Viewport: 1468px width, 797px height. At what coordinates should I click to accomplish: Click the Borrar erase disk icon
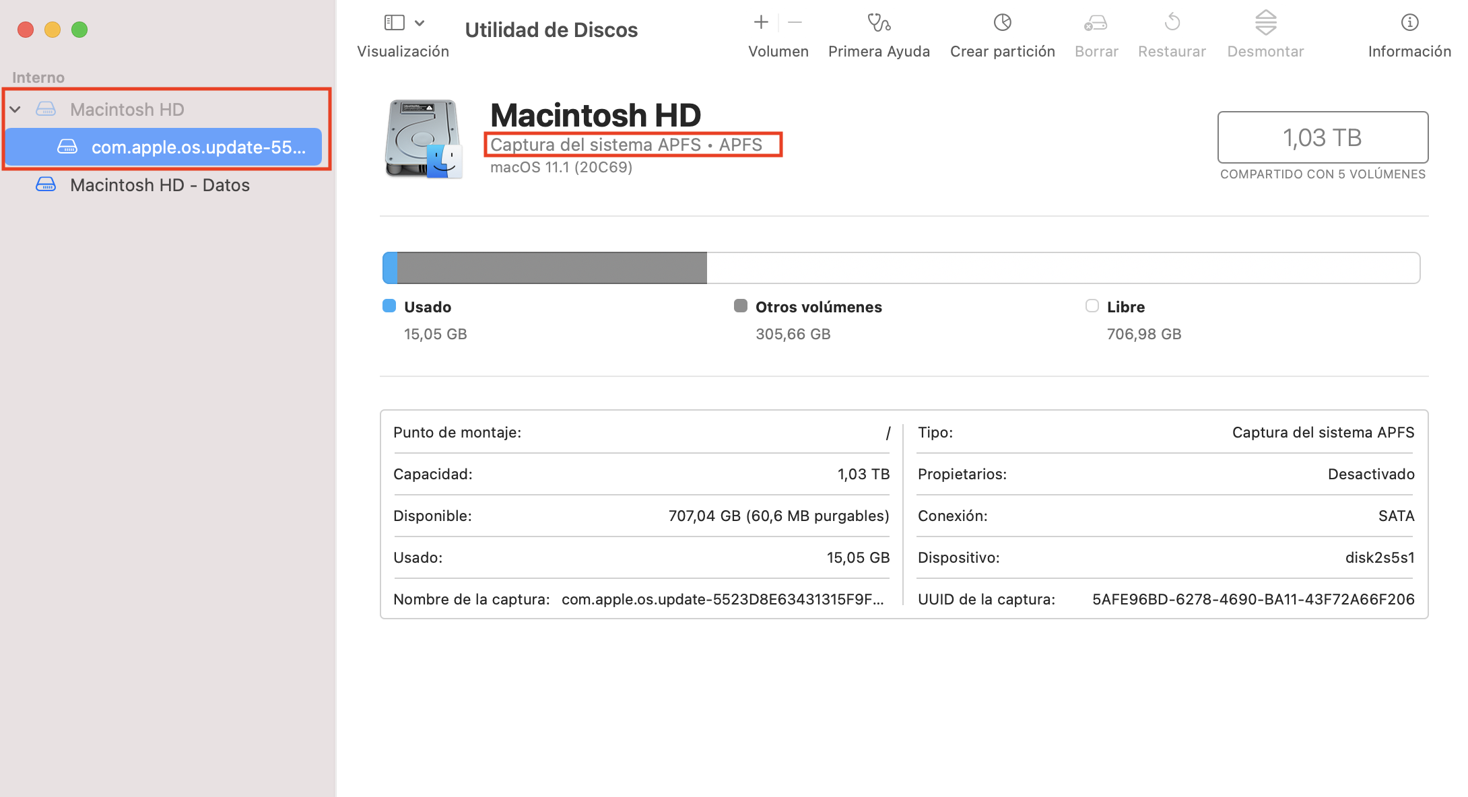coord(1096,23)
